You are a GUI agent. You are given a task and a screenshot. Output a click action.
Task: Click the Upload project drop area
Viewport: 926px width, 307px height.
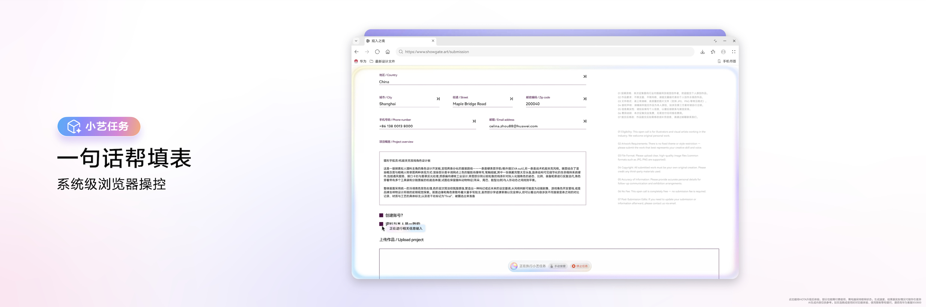pos(549,263)
